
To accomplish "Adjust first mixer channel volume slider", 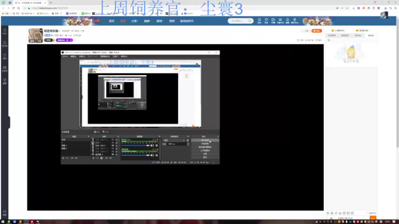I will pos(135,145).
